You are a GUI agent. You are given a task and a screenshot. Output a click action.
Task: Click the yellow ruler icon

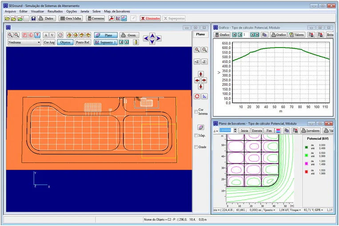[136, 42]
